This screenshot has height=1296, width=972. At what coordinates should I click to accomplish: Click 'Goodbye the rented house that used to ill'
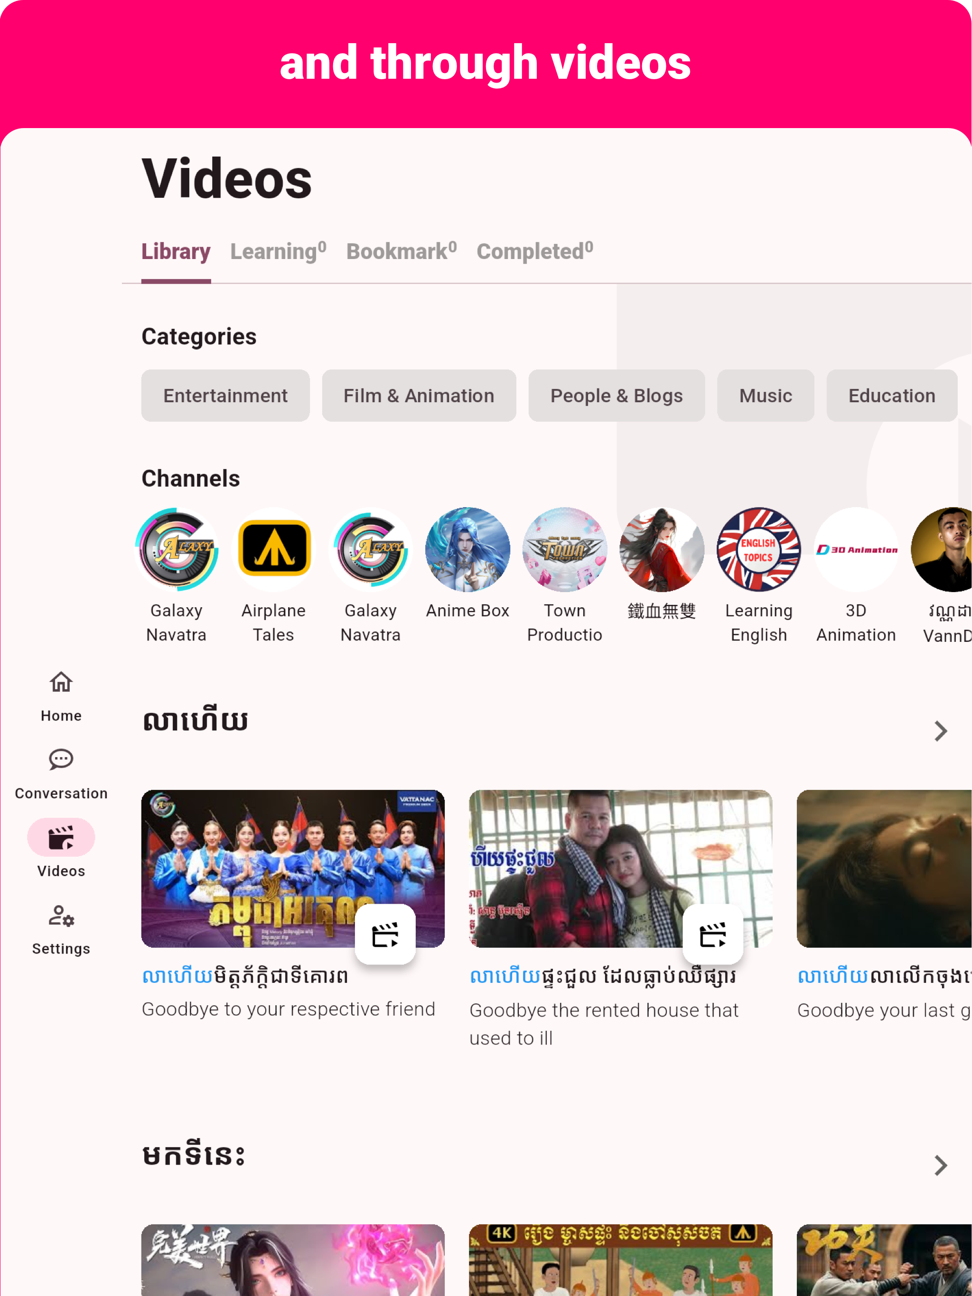(x=605, y=1024)
